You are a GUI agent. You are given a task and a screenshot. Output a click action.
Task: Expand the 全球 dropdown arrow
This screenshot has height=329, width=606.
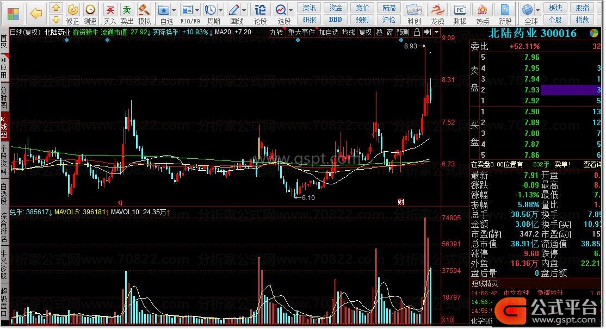[537, 10]
